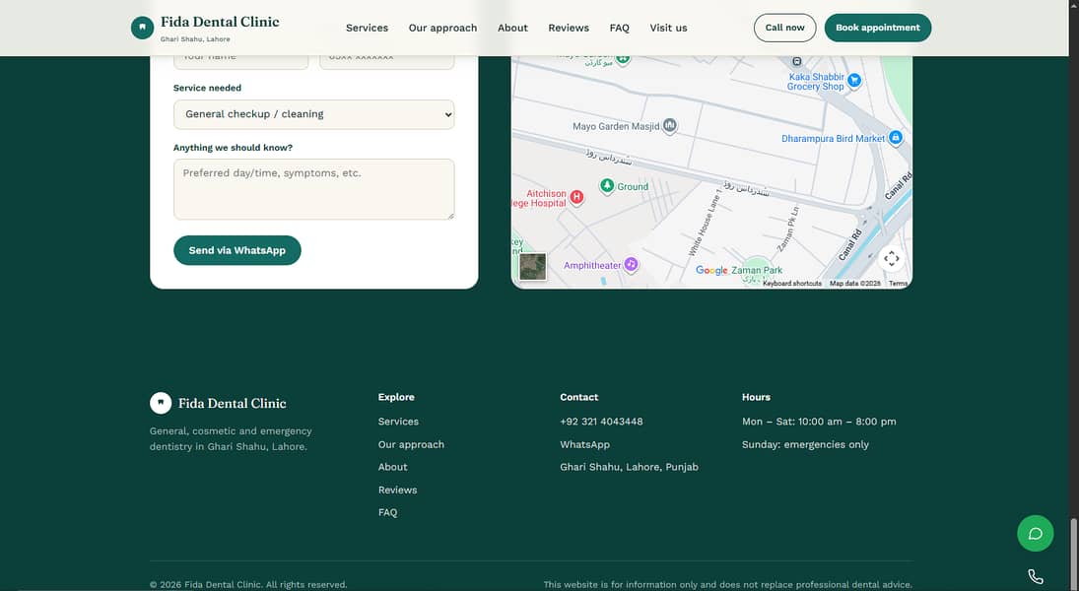Open footer Services link

(398, 422)
